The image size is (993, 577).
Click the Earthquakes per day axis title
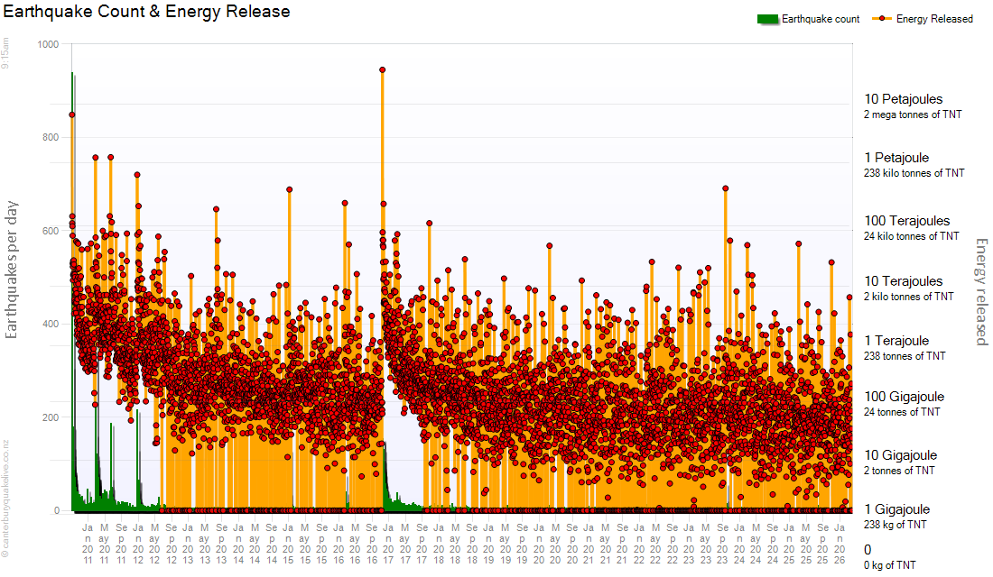13,269
